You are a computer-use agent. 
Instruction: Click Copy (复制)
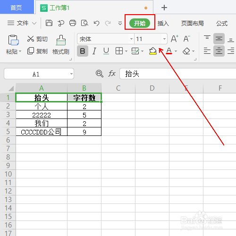[x=37, y=51]
